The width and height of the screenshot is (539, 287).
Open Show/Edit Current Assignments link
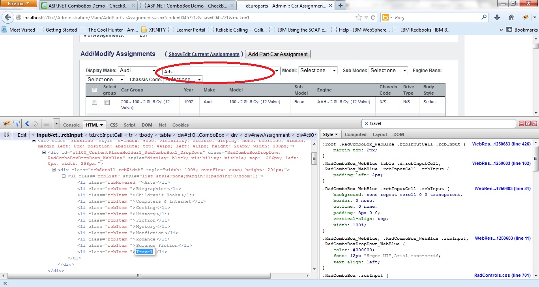click(x=204, y=54)
